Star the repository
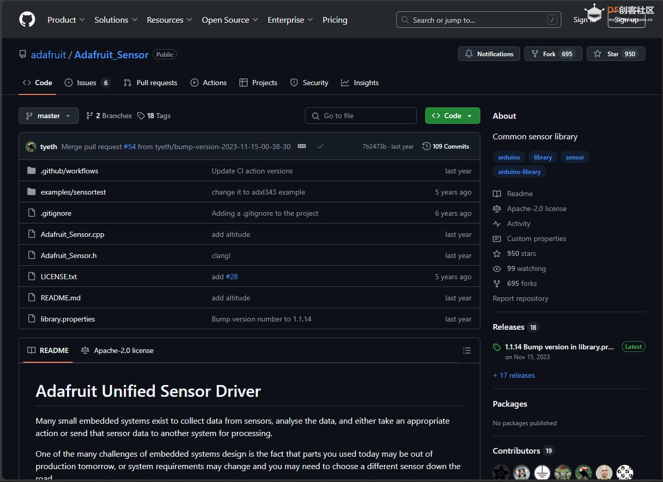The width and height of the screenshot is (663, 482). [x=616, y=54]
